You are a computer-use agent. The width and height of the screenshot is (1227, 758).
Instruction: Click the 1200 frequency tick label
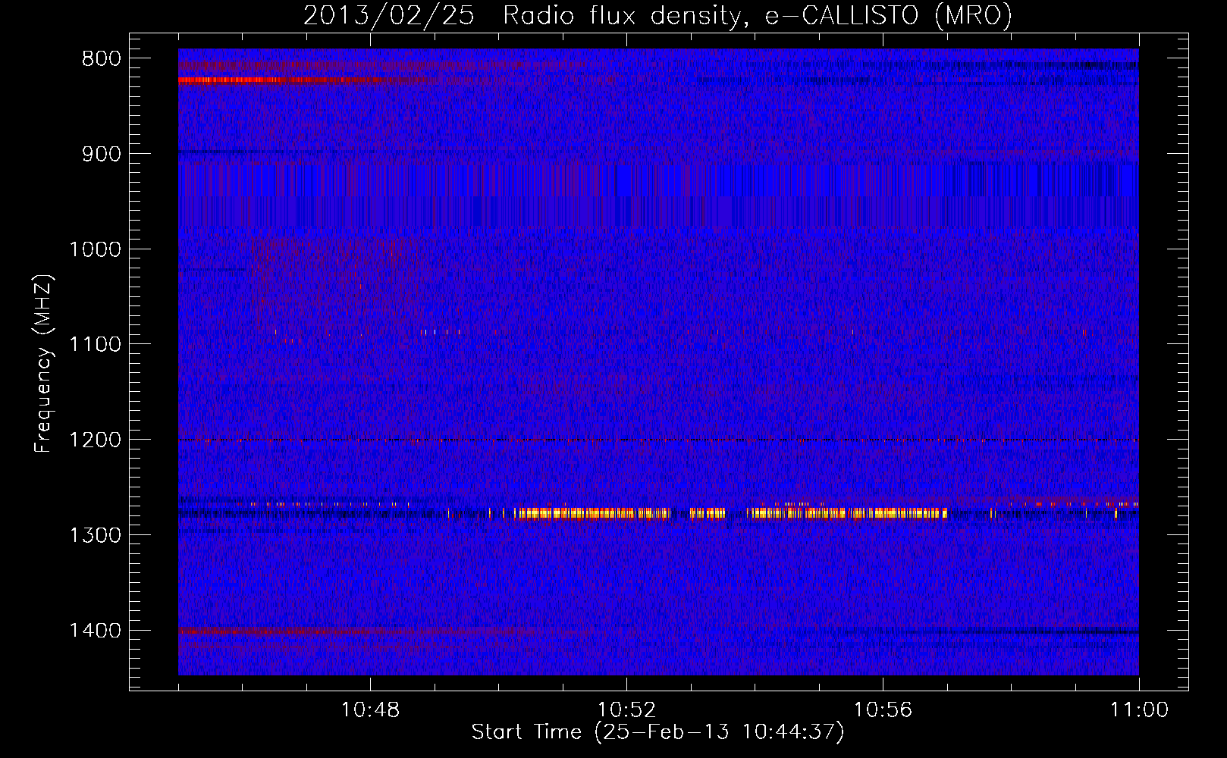tap(96, 440)
